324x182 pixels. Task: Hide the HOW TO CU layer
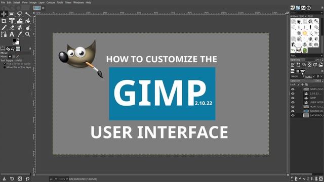[293, 107]
